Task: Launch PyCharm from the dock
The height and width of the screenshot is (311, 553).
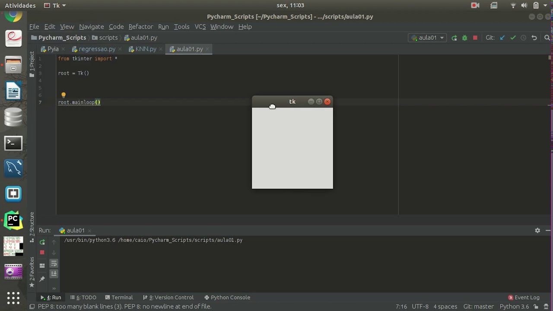Action: pos(13,221)
